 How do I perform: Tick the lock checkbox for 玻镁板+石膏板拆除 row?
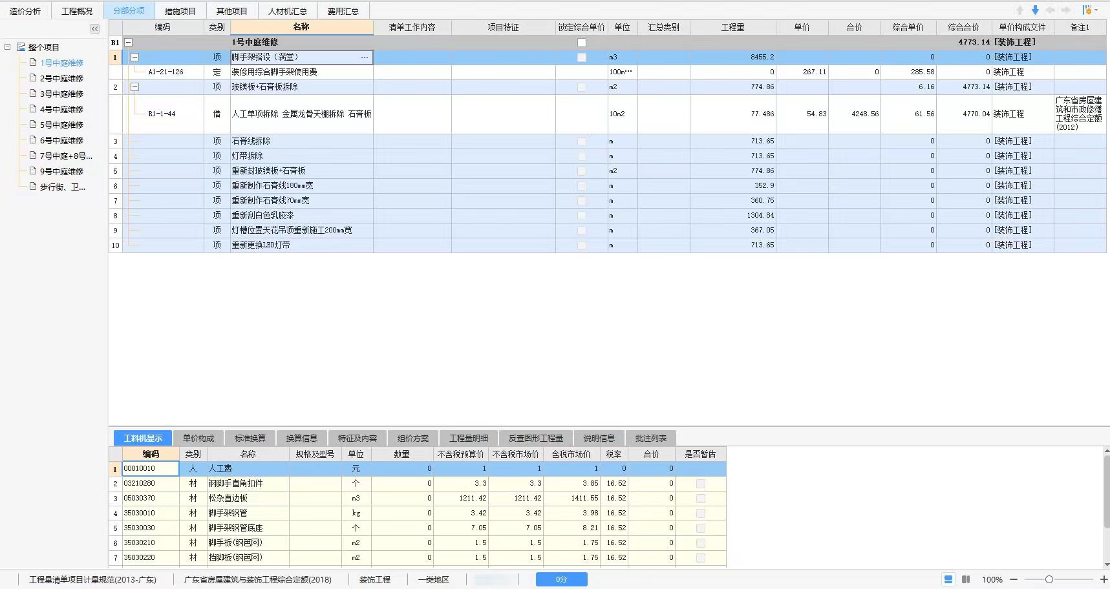[582, 87]
